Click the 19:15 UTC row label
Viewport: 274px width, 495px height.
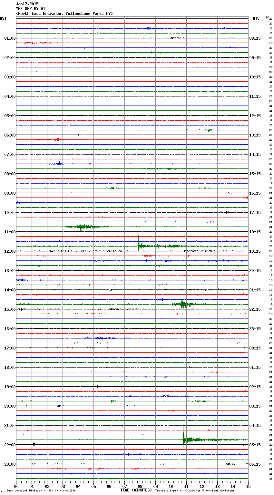(x=255, y=251)
